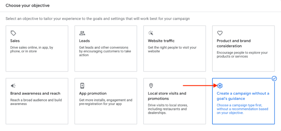Click the Leads people icon
The width and height of the screenshot is (281, 131).
click(82, 33)
